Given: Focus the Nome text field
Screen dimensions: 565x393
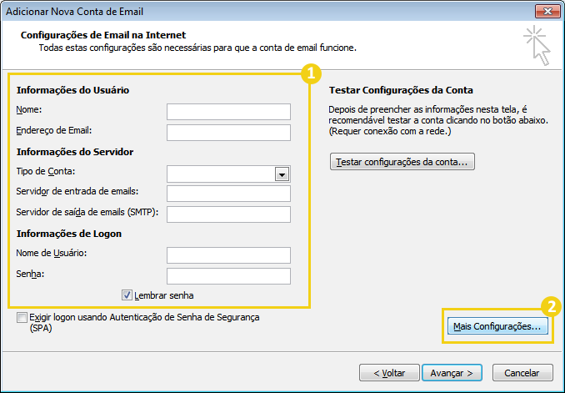Looking at the screenshot, I should point(228,112).
